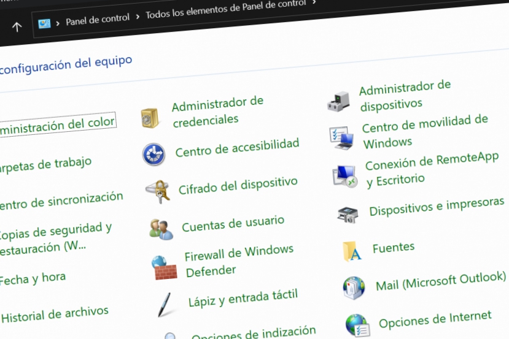Open the Historial de archivos link
Image resolution: width=509 pixels, height=339 pixels.
click(x=55, y=314)
